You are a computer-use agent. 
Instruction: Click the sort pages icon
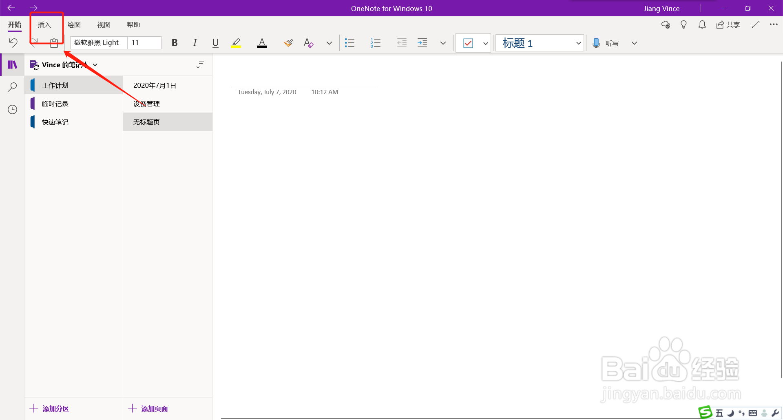pos(200,64)
